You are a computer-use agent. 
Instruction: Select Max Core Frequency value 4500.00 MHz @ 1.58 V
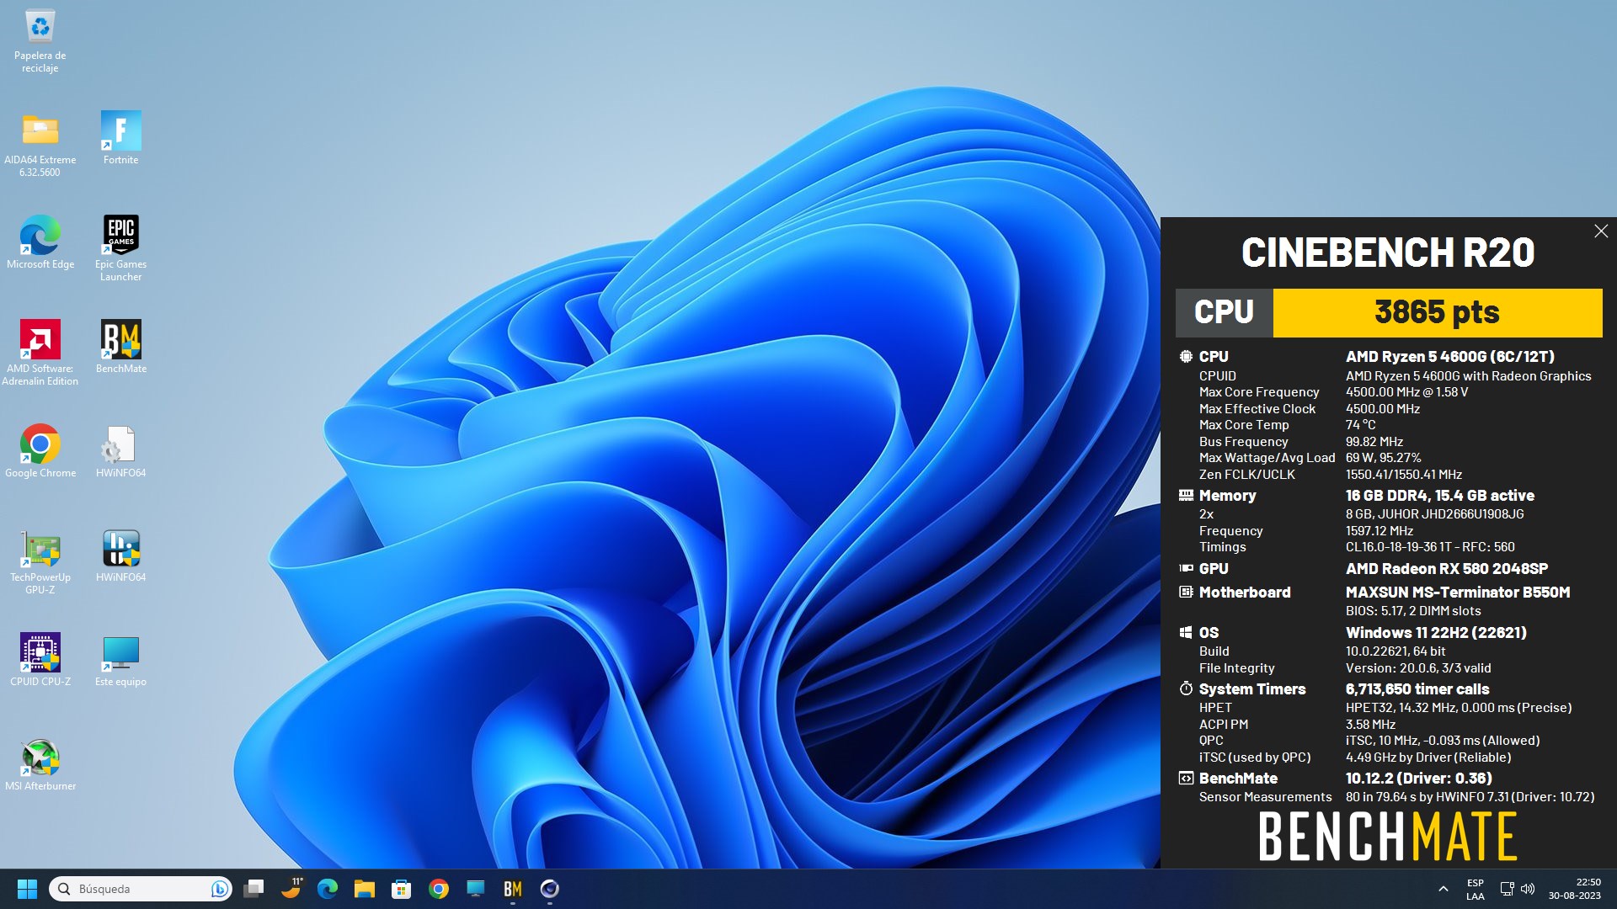(x=1407, y=392)
